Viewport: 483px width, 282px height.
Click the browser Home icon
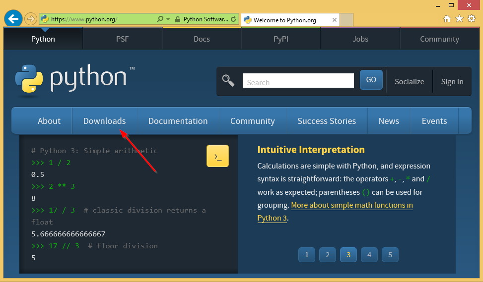pos(447,19)
